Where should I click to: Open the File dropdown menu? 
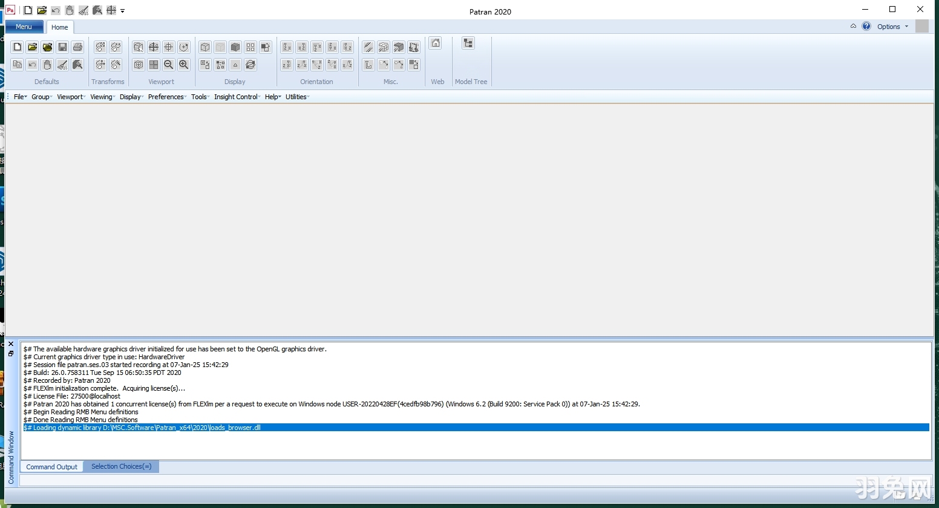point(20,97)
